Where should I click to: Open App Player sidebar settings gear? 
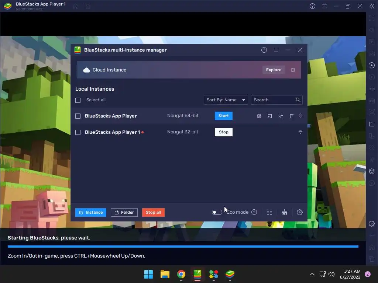[372, 224]
